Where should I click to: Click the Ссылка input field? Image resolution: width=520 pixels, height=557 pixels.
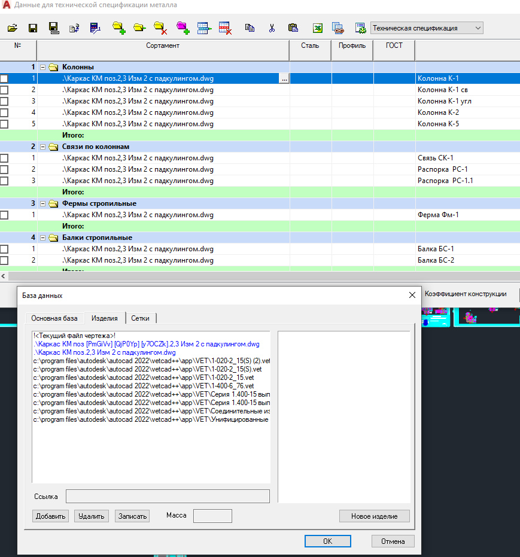168,496
